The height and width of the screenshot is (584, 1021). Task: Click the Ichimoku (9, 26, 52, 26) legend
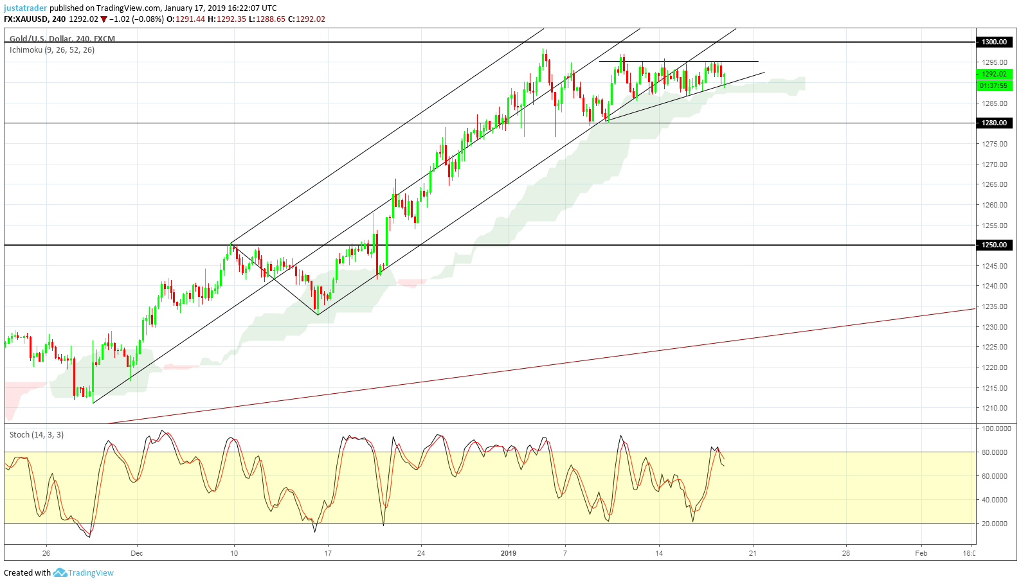pyautogui.click(x=52, y=50)
